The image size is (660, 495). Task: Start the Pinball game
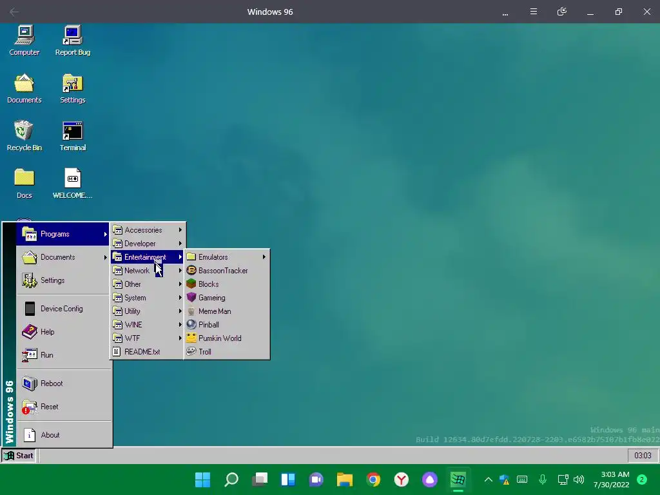coord(226,325)
